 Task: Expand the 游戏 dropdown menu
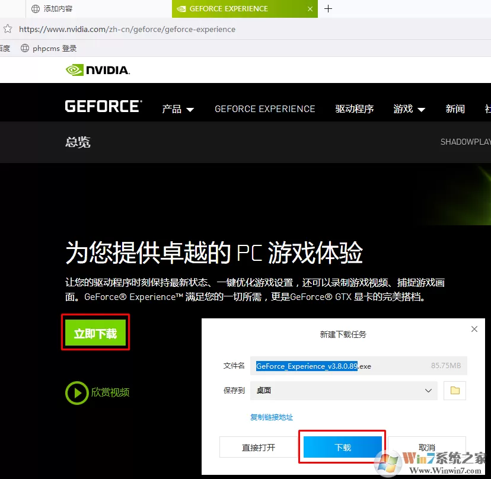(409, 109)
